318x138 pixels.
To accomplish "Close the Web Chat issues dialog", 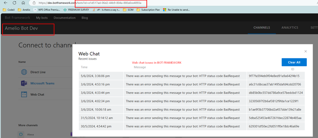I will coord(305,51).
